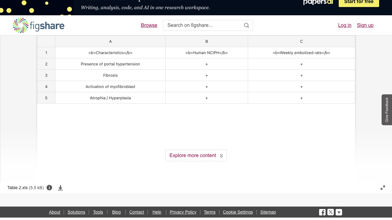Select the Activation of myofibroblast cell
392x220 pixels.
[x=111, y=87]
